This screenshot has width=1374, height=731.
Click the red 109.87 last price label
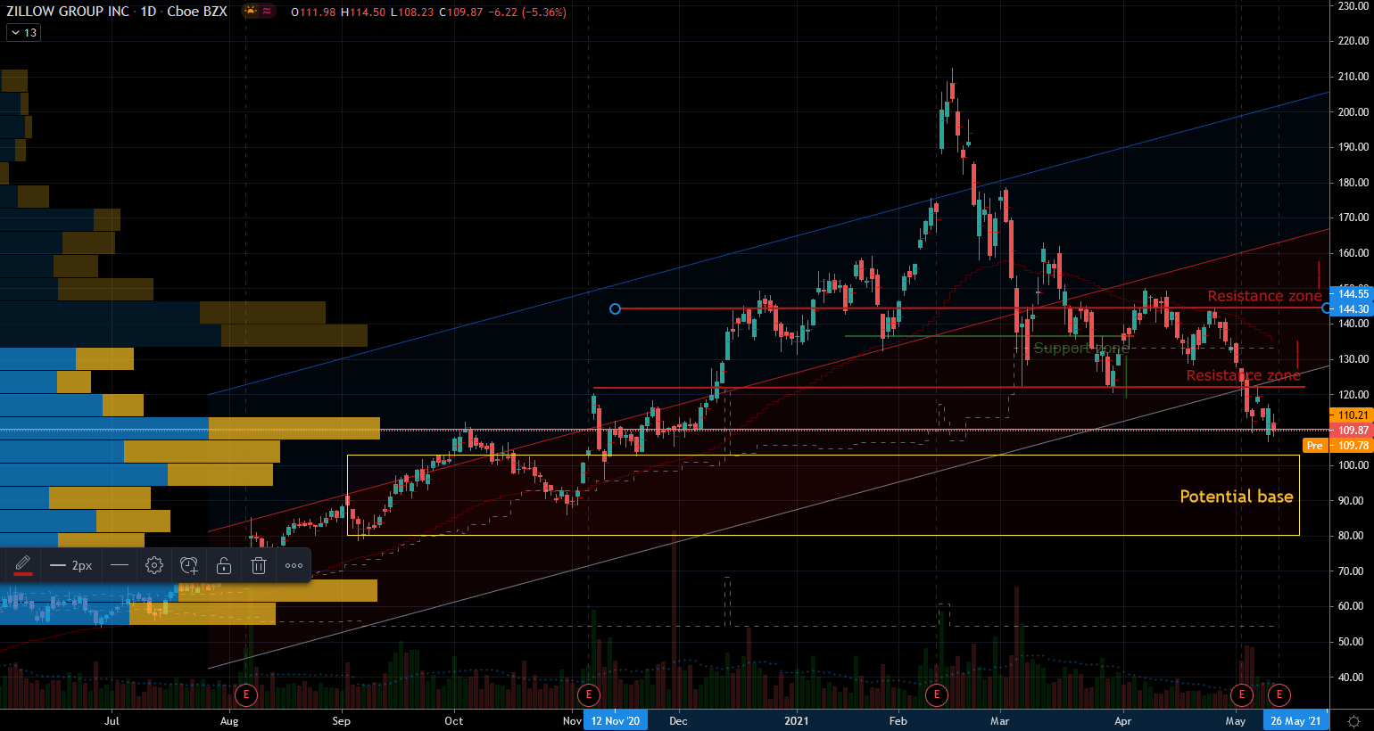coord(1353,430)
